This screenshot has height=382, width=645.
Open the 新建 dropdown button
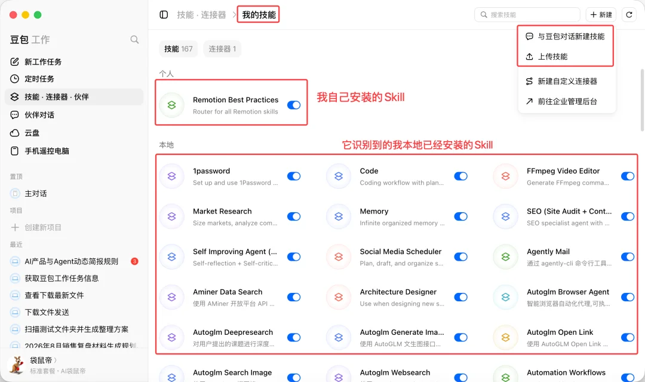point(601,15)
